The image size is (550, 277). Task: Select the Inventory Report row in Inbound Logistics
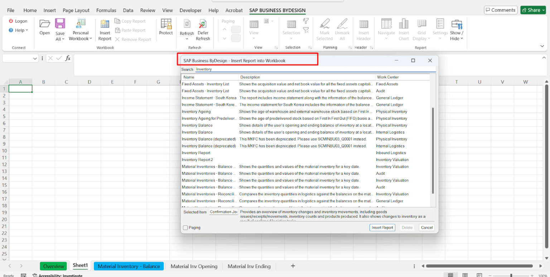point(305,153)
